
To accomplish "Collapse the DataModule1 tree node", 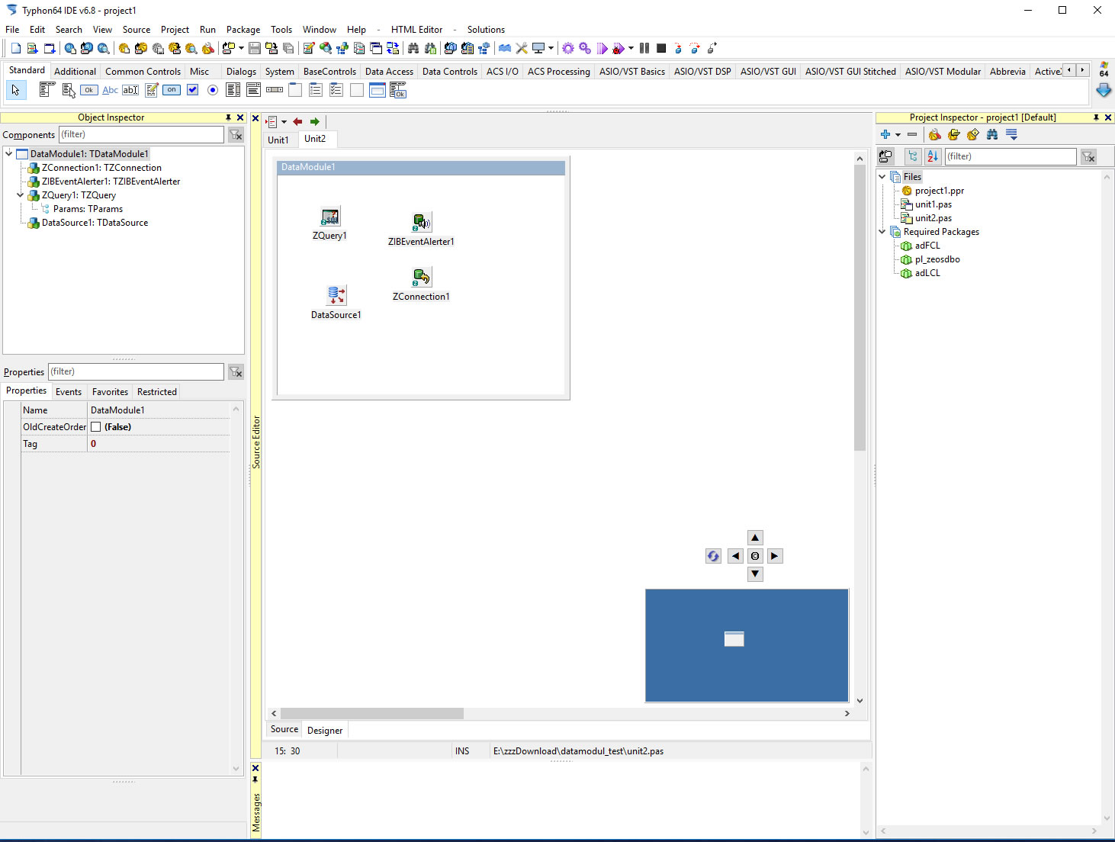I will [9, 153].
